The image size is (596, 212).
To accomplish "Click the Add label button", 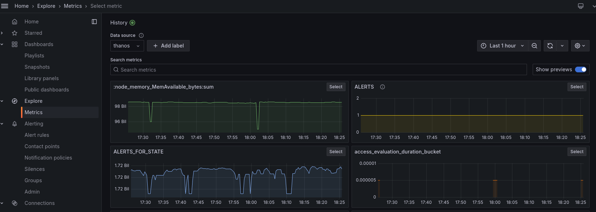I will pos(168,46).
